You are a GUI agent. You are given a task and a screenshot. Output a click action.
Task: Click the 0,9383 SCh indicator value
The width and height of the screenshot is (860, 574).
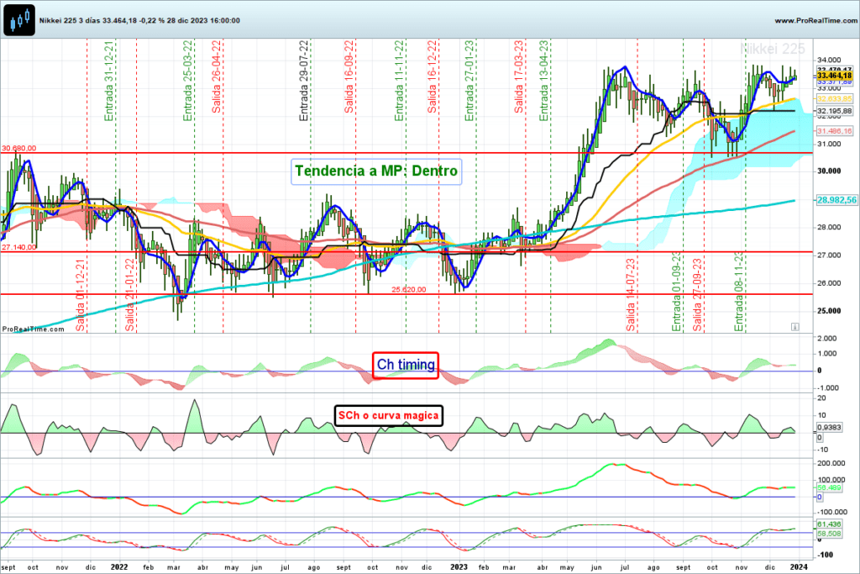(x=829, y=427)
